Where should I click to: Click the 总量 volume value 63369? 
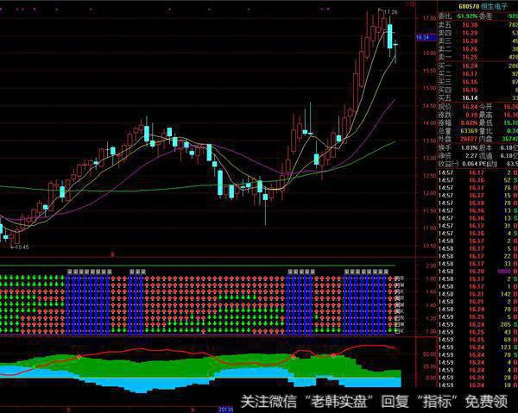point(469,131)
